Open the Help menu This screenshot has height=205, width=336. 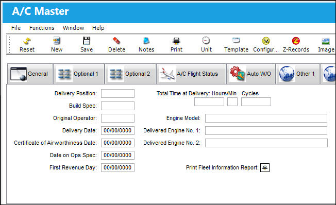[x=98, y=28]
